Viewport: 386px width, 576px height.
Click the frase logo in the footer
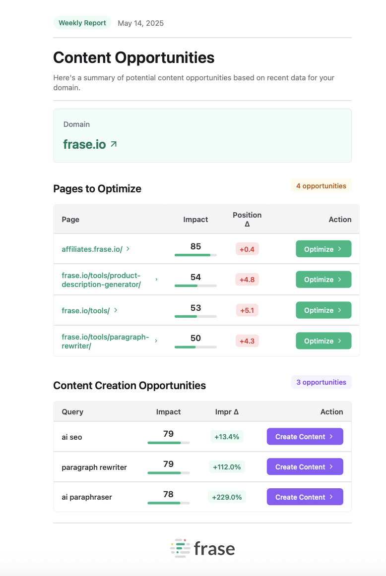(x=202, y=548)
